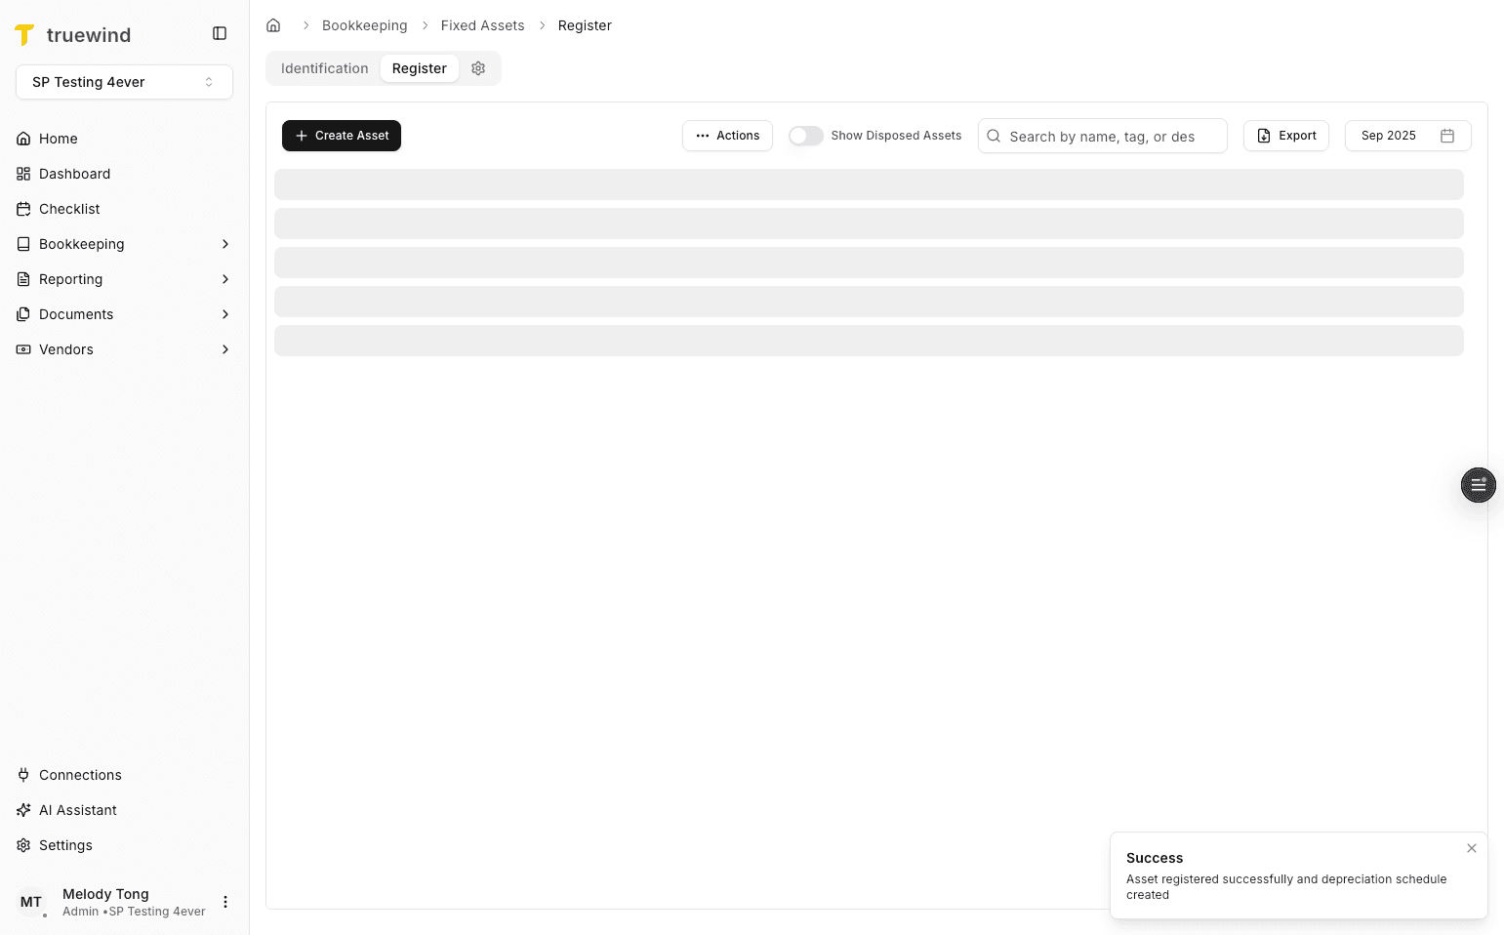Screen dimensions: 1504x935
Task: Click the search magnifier icon
Action: click(x=994, y=136)
